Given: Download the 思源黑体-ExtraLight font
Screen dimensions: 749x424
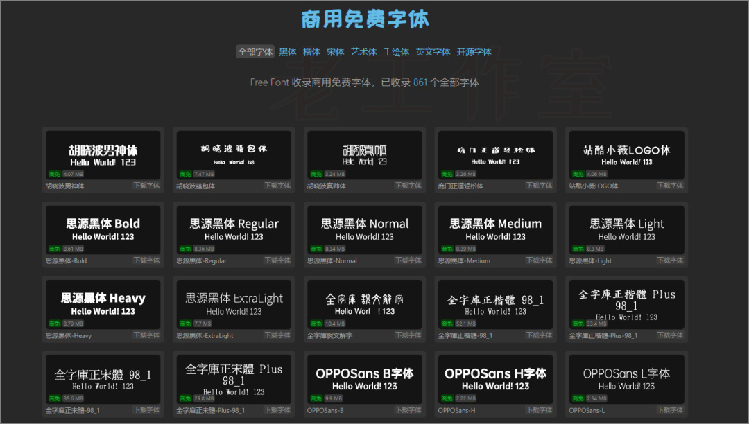Looking at the screenshot, I should click(x=277, y=335).
